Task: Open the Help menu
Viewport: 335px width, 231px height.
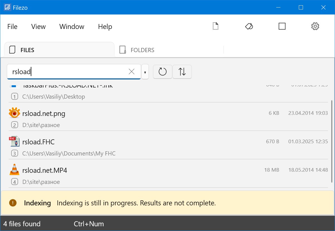Action: pyautogui.click(x=105, y=26)
